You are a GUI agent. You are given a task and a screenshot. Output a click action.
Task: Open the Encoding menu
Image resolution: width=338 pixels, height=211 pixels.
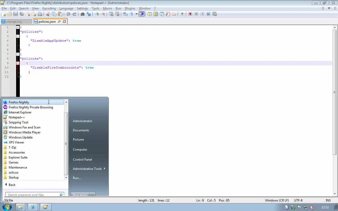coord(49,8)
